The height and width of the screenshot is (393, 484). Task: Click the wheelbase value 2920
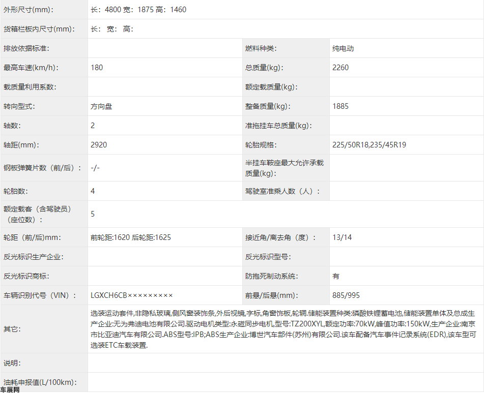point(99,145)
